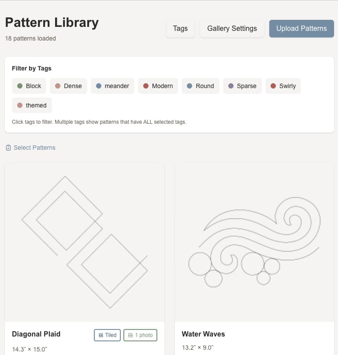Filter patterns by the Round tag
This screenshot has width=338, height=355.
201,86
